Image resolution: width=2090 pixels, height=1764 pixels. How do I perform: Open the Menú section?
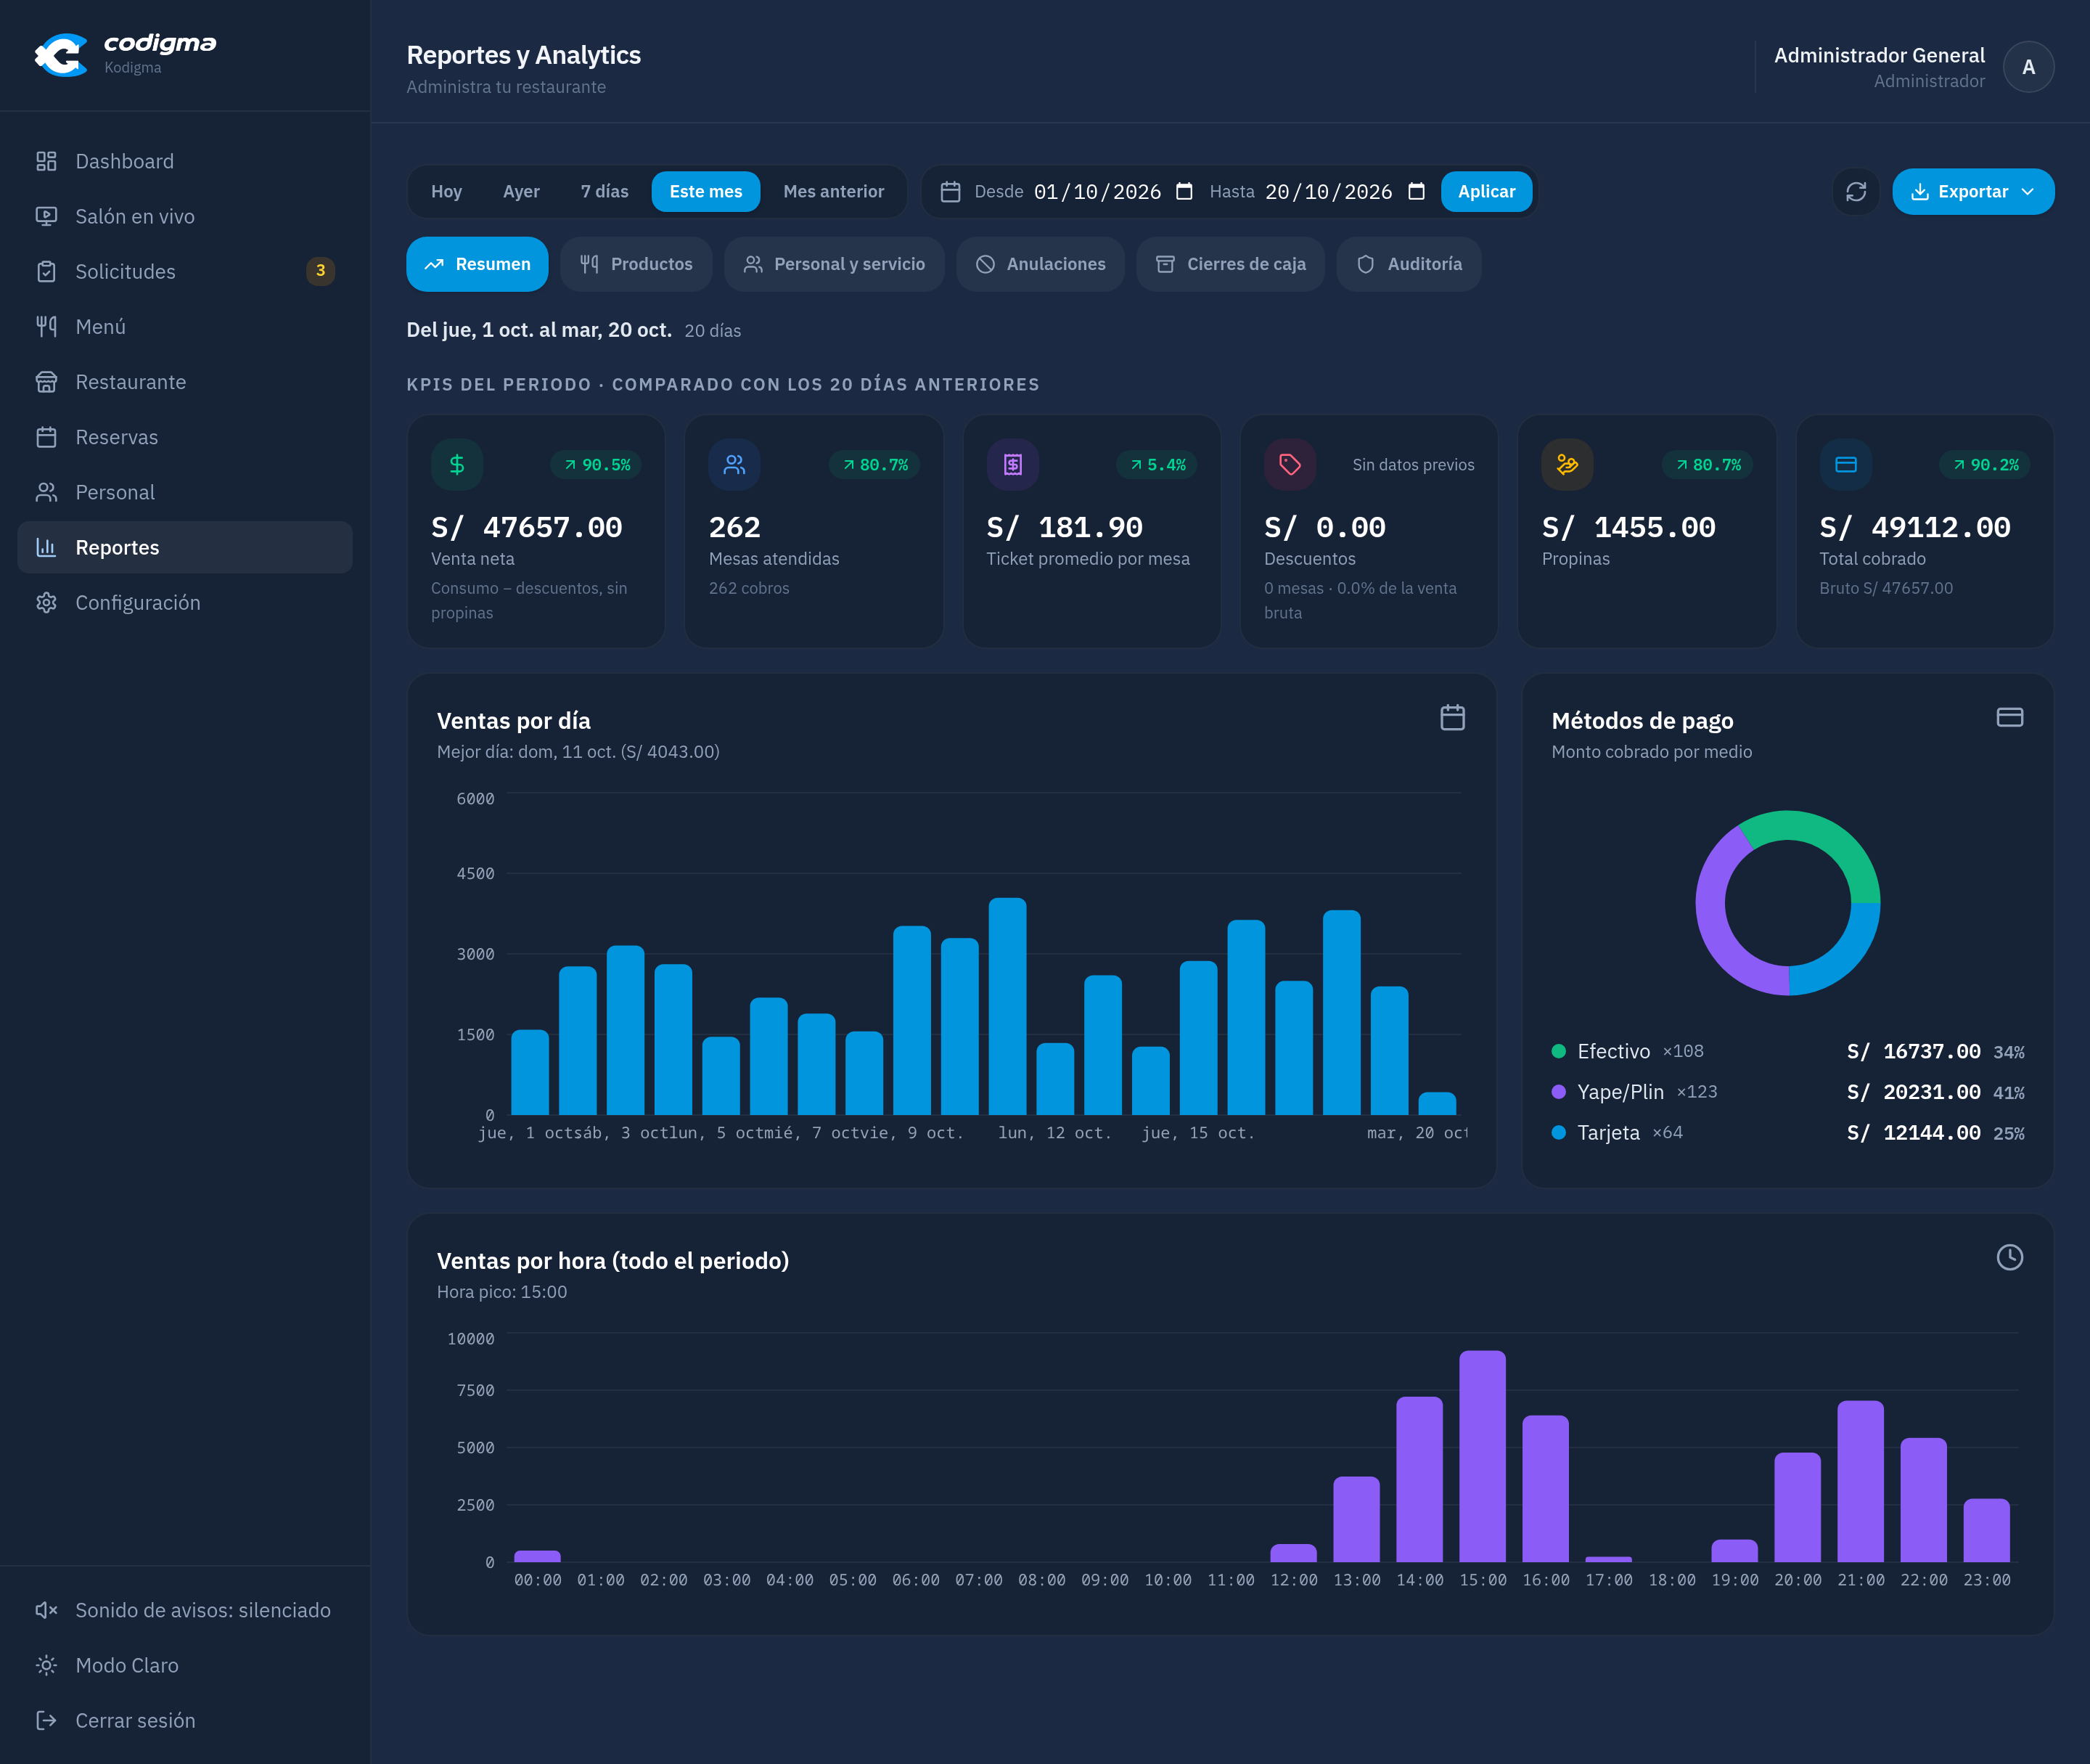point(185,326)
